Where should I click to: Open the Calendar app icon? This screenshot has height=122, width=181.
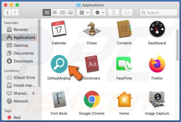coord(59,29)
